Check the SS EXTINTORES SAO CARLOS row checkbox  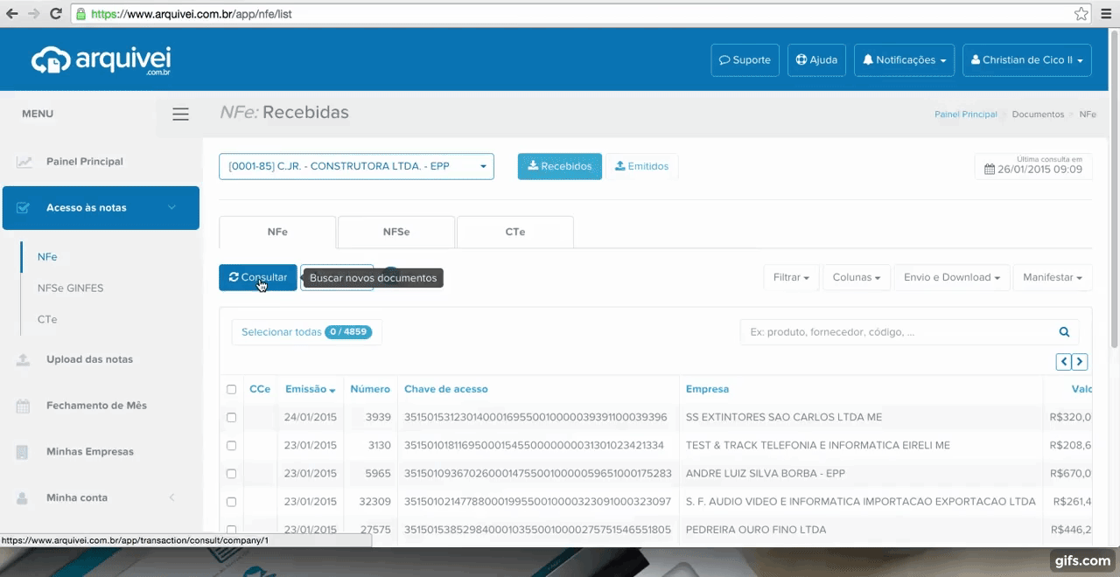[x=231, y=417]
